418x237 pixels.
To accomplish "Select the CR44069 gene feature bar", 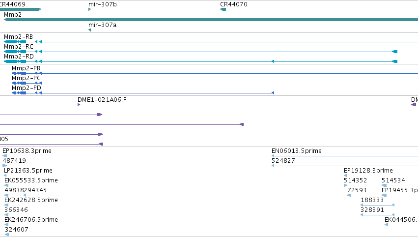I will click(x=21, y=9).
